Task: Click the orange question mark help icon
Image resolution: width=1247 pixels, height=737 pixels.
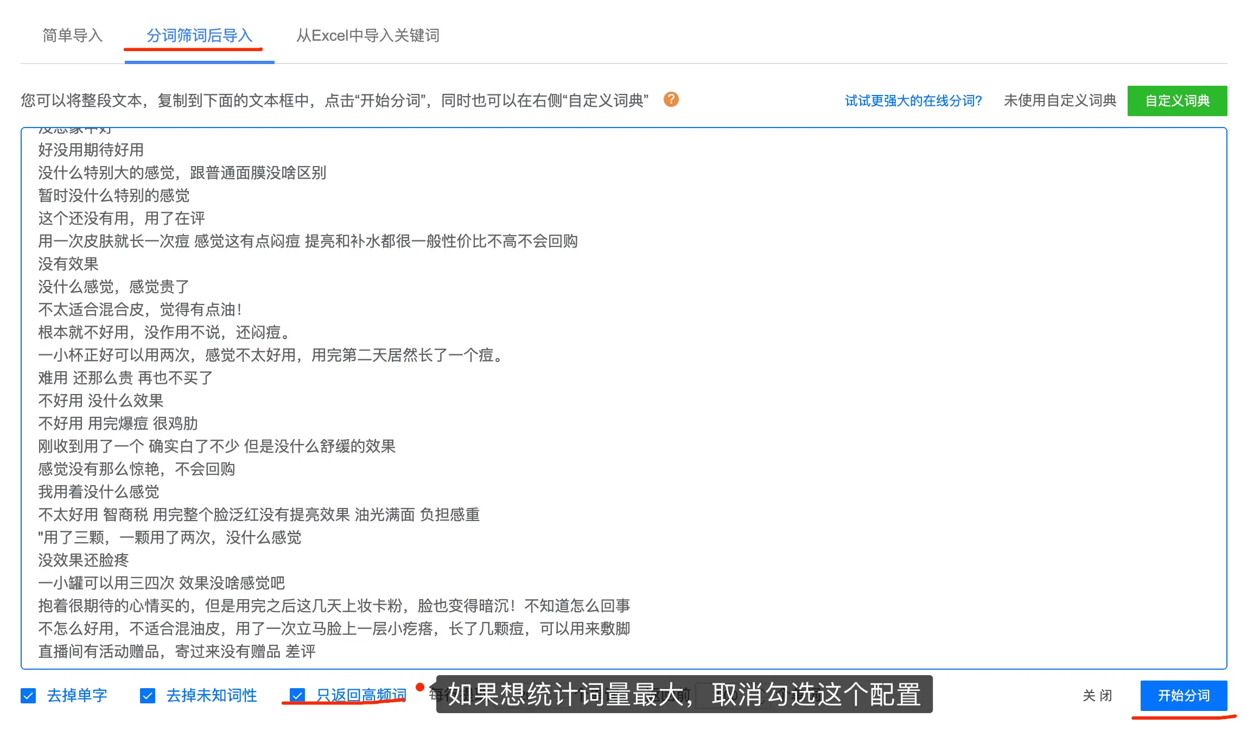Action: pyautogui.click(x=671, y=100)
